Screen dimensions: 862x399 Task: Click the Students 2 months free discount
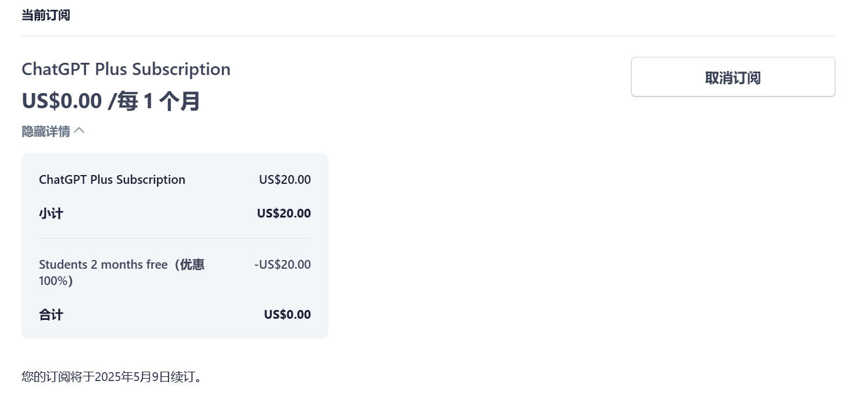(103, 265)
